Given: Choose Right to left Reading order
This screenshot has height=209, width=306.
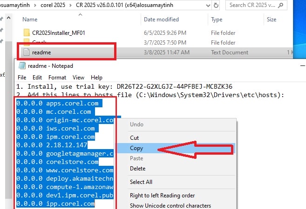Looking at the screenshot, I should point(176,196).
